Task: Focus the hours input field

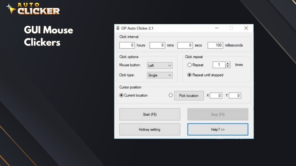Action: click(127, 45)
